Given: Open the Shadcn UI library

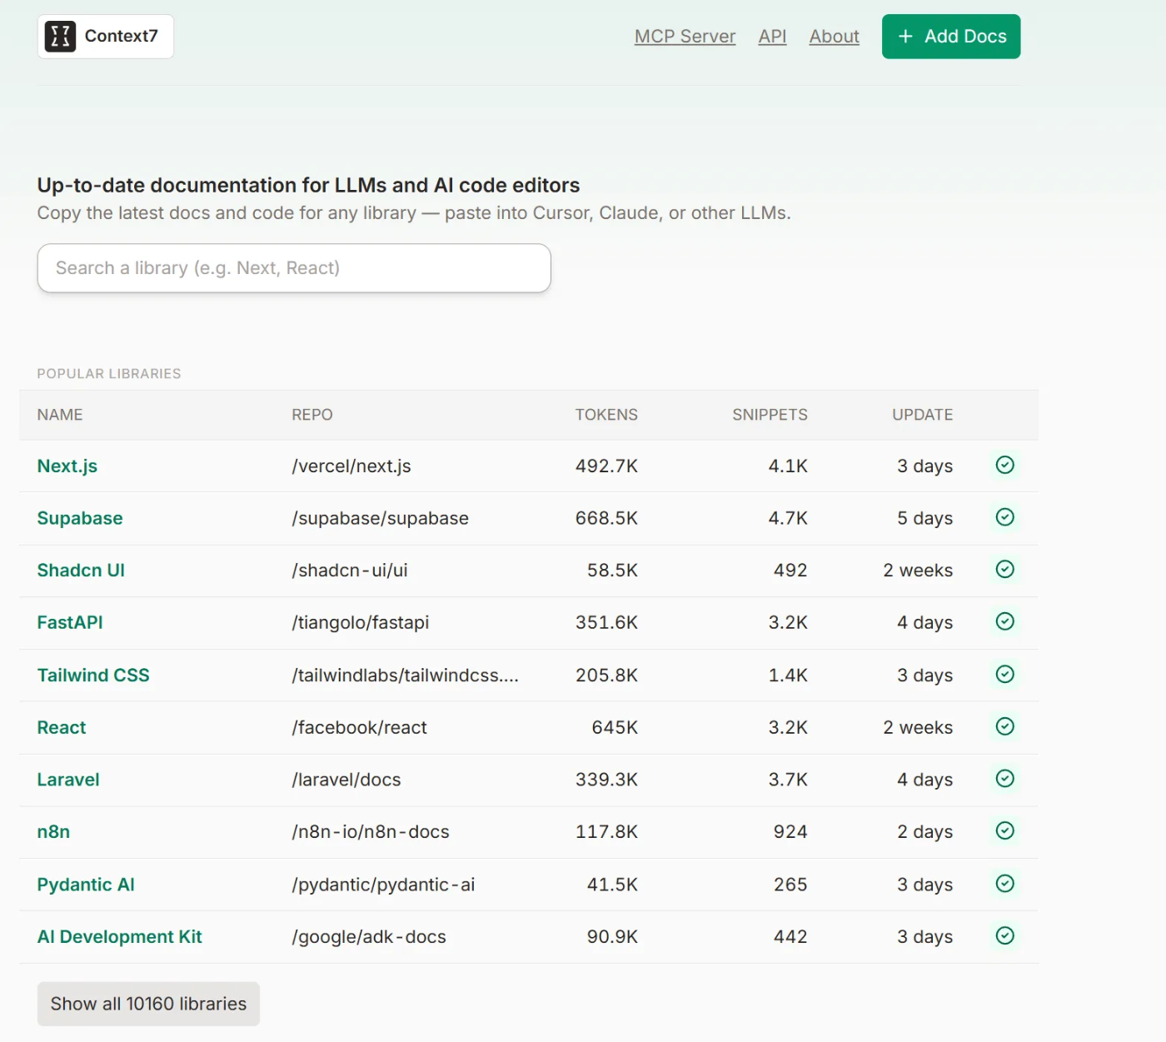Looking at the screenshot, I should coord(81,571).
